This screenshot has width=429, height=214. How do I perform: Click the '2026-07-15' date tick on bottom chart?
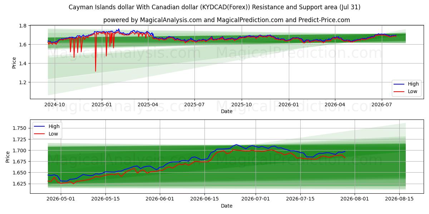coord(300,199)
